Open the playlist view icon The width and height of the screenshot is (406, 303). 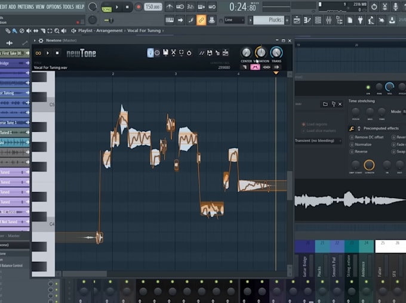[297, 20]
